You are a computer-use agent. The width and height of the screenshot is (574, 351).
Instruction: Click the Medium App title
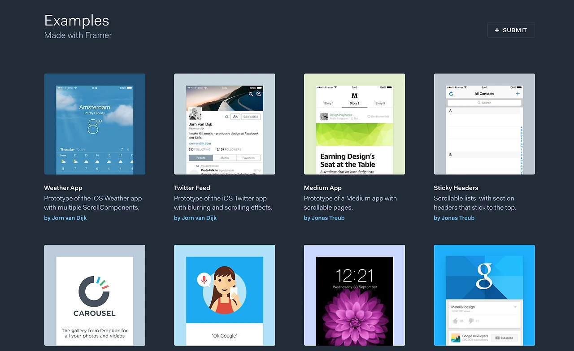click(x=323, y=188)
